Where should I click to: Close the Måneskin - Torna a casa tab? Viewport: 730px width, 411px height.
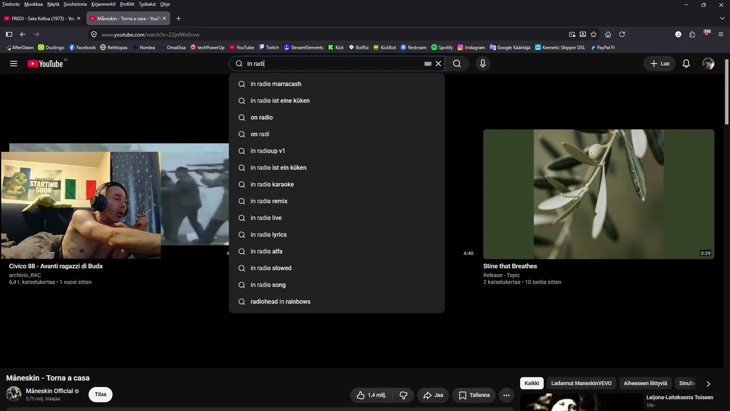[x=164, y=18]
